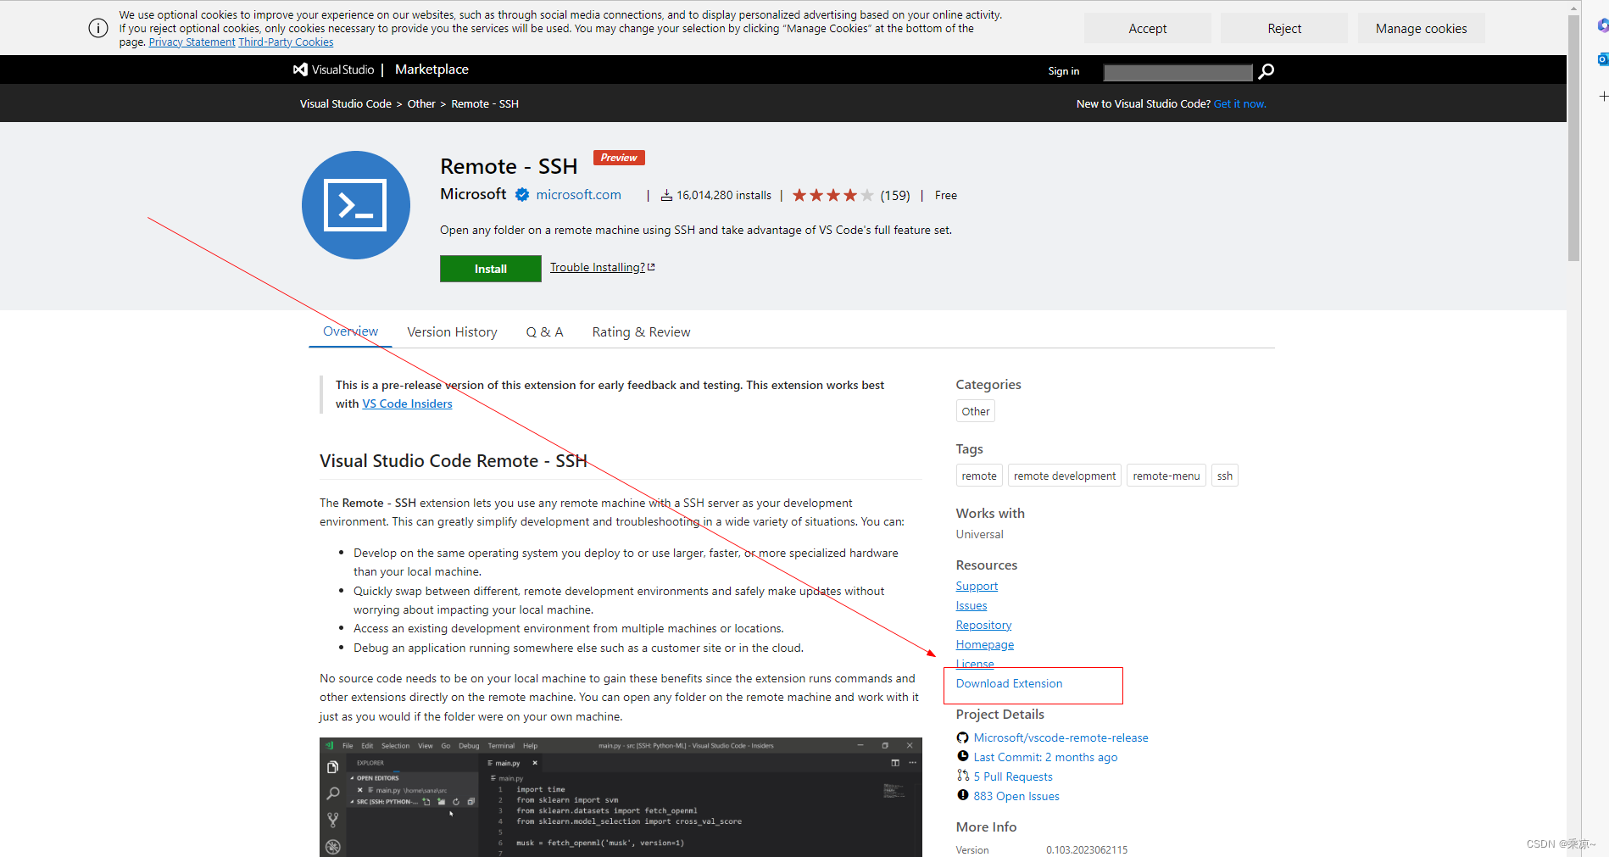
Task: Open the VS Code Insiders link
Action: (407, 403)
